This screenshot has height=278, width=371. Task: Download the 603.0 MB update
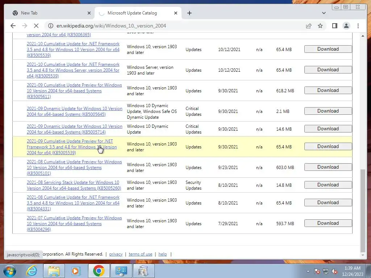(328, 167)
